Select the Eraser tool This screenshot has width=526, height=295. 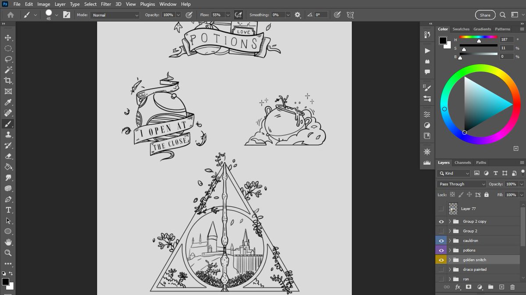[8, 156]
